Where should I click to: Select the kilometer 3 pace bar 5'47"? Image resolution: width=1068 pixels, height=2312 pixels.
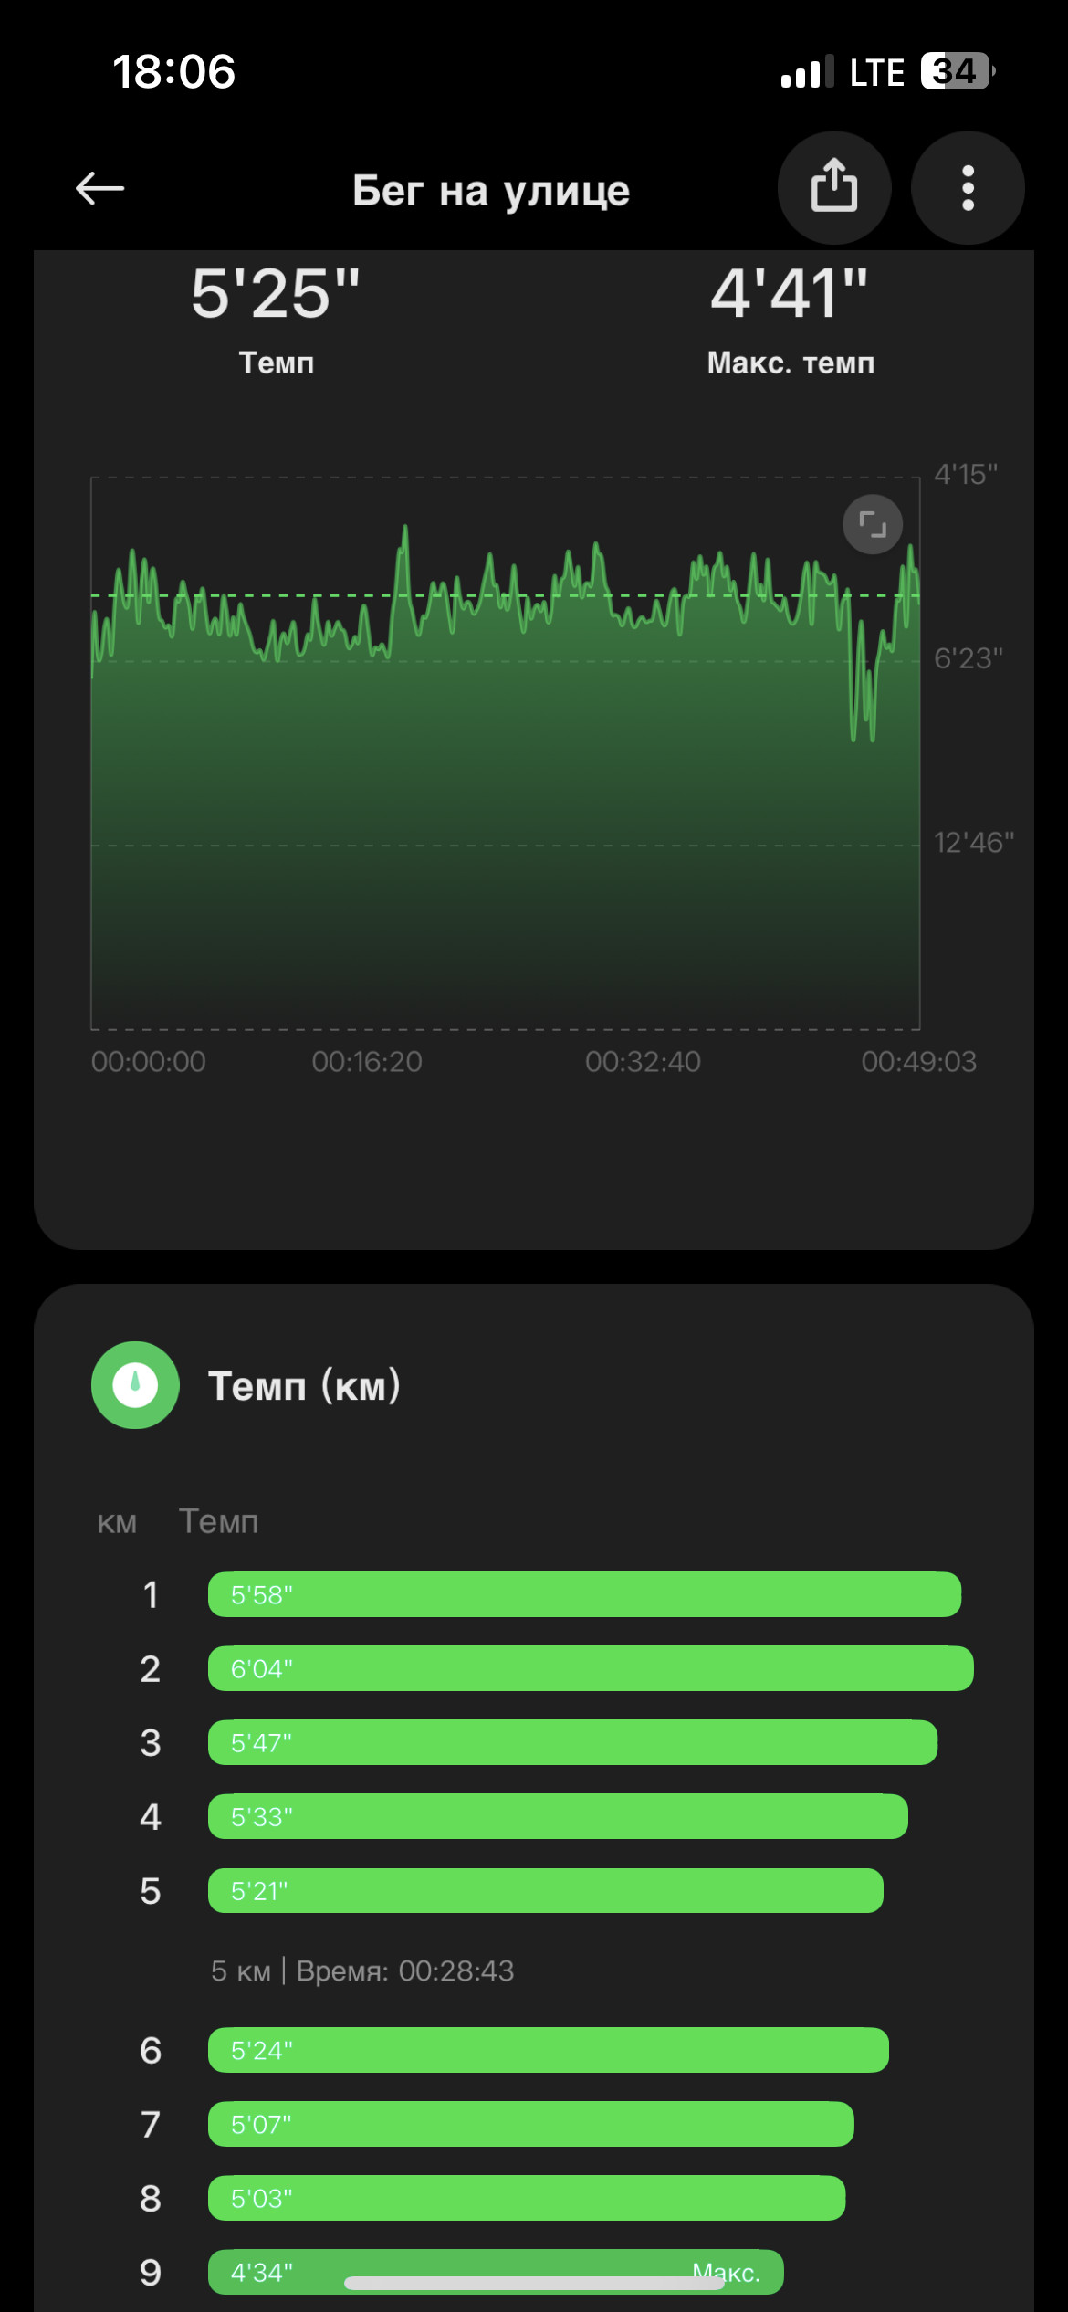572,1742
